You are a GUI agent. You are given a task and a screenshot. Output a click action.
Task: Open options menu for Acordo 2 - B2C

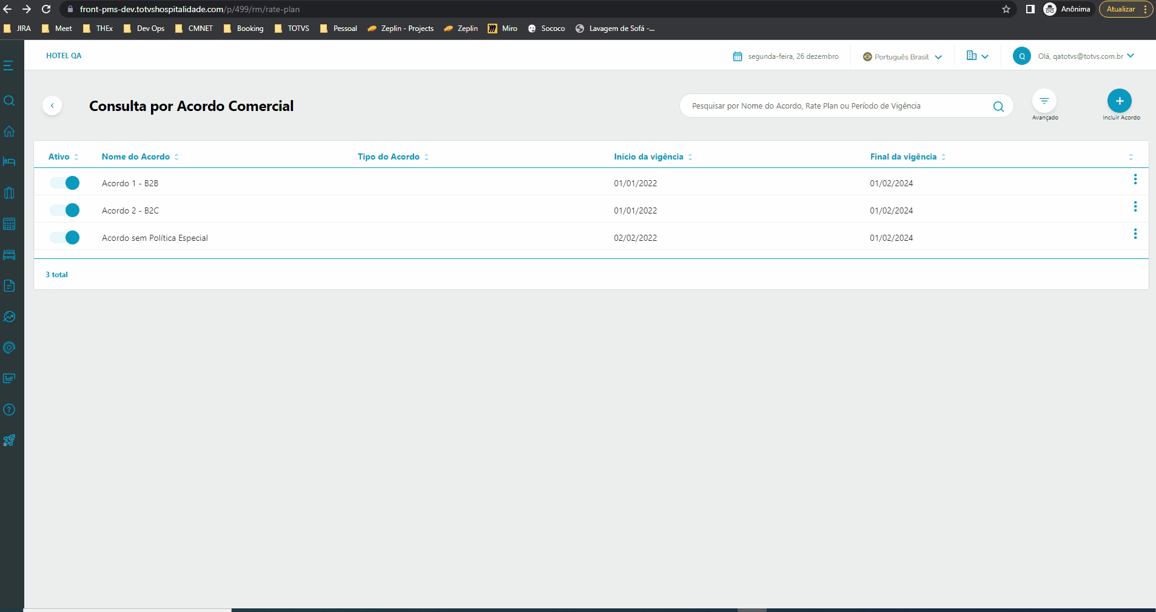1135,207
